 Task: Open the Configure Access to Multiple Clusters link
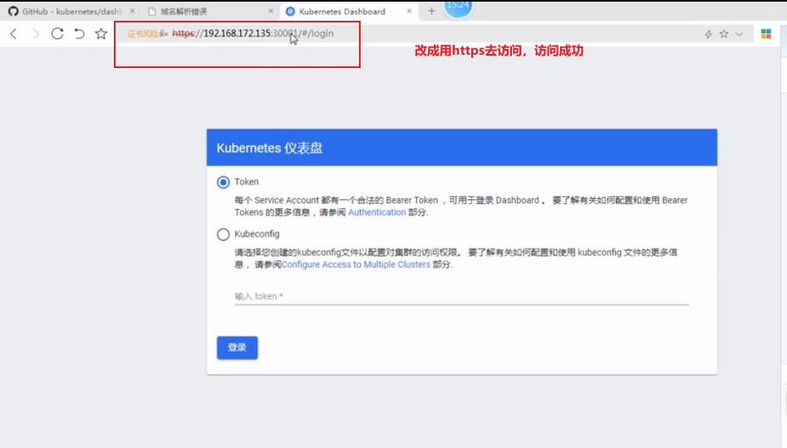coord(356,264)
